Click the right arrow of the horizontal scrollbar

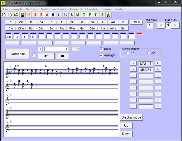click(67, 49)
